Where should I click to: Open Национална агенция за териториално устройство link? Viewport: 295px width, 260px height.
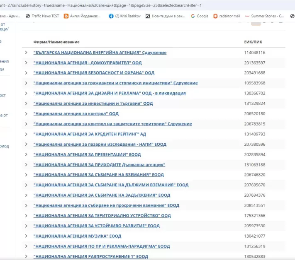(102, 216)
